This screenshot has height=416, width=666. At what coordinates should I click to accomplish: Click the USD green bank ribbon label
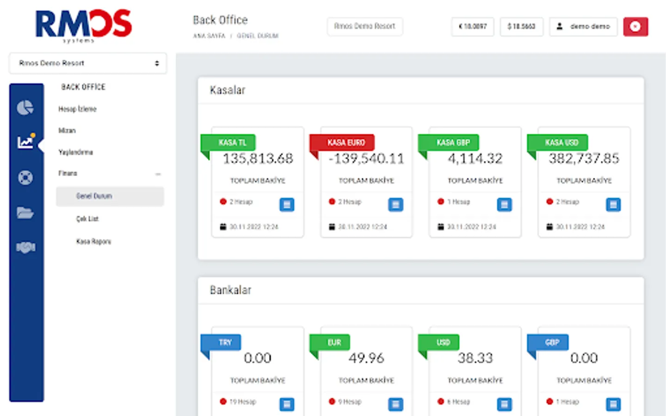click(x=438, y=343)
